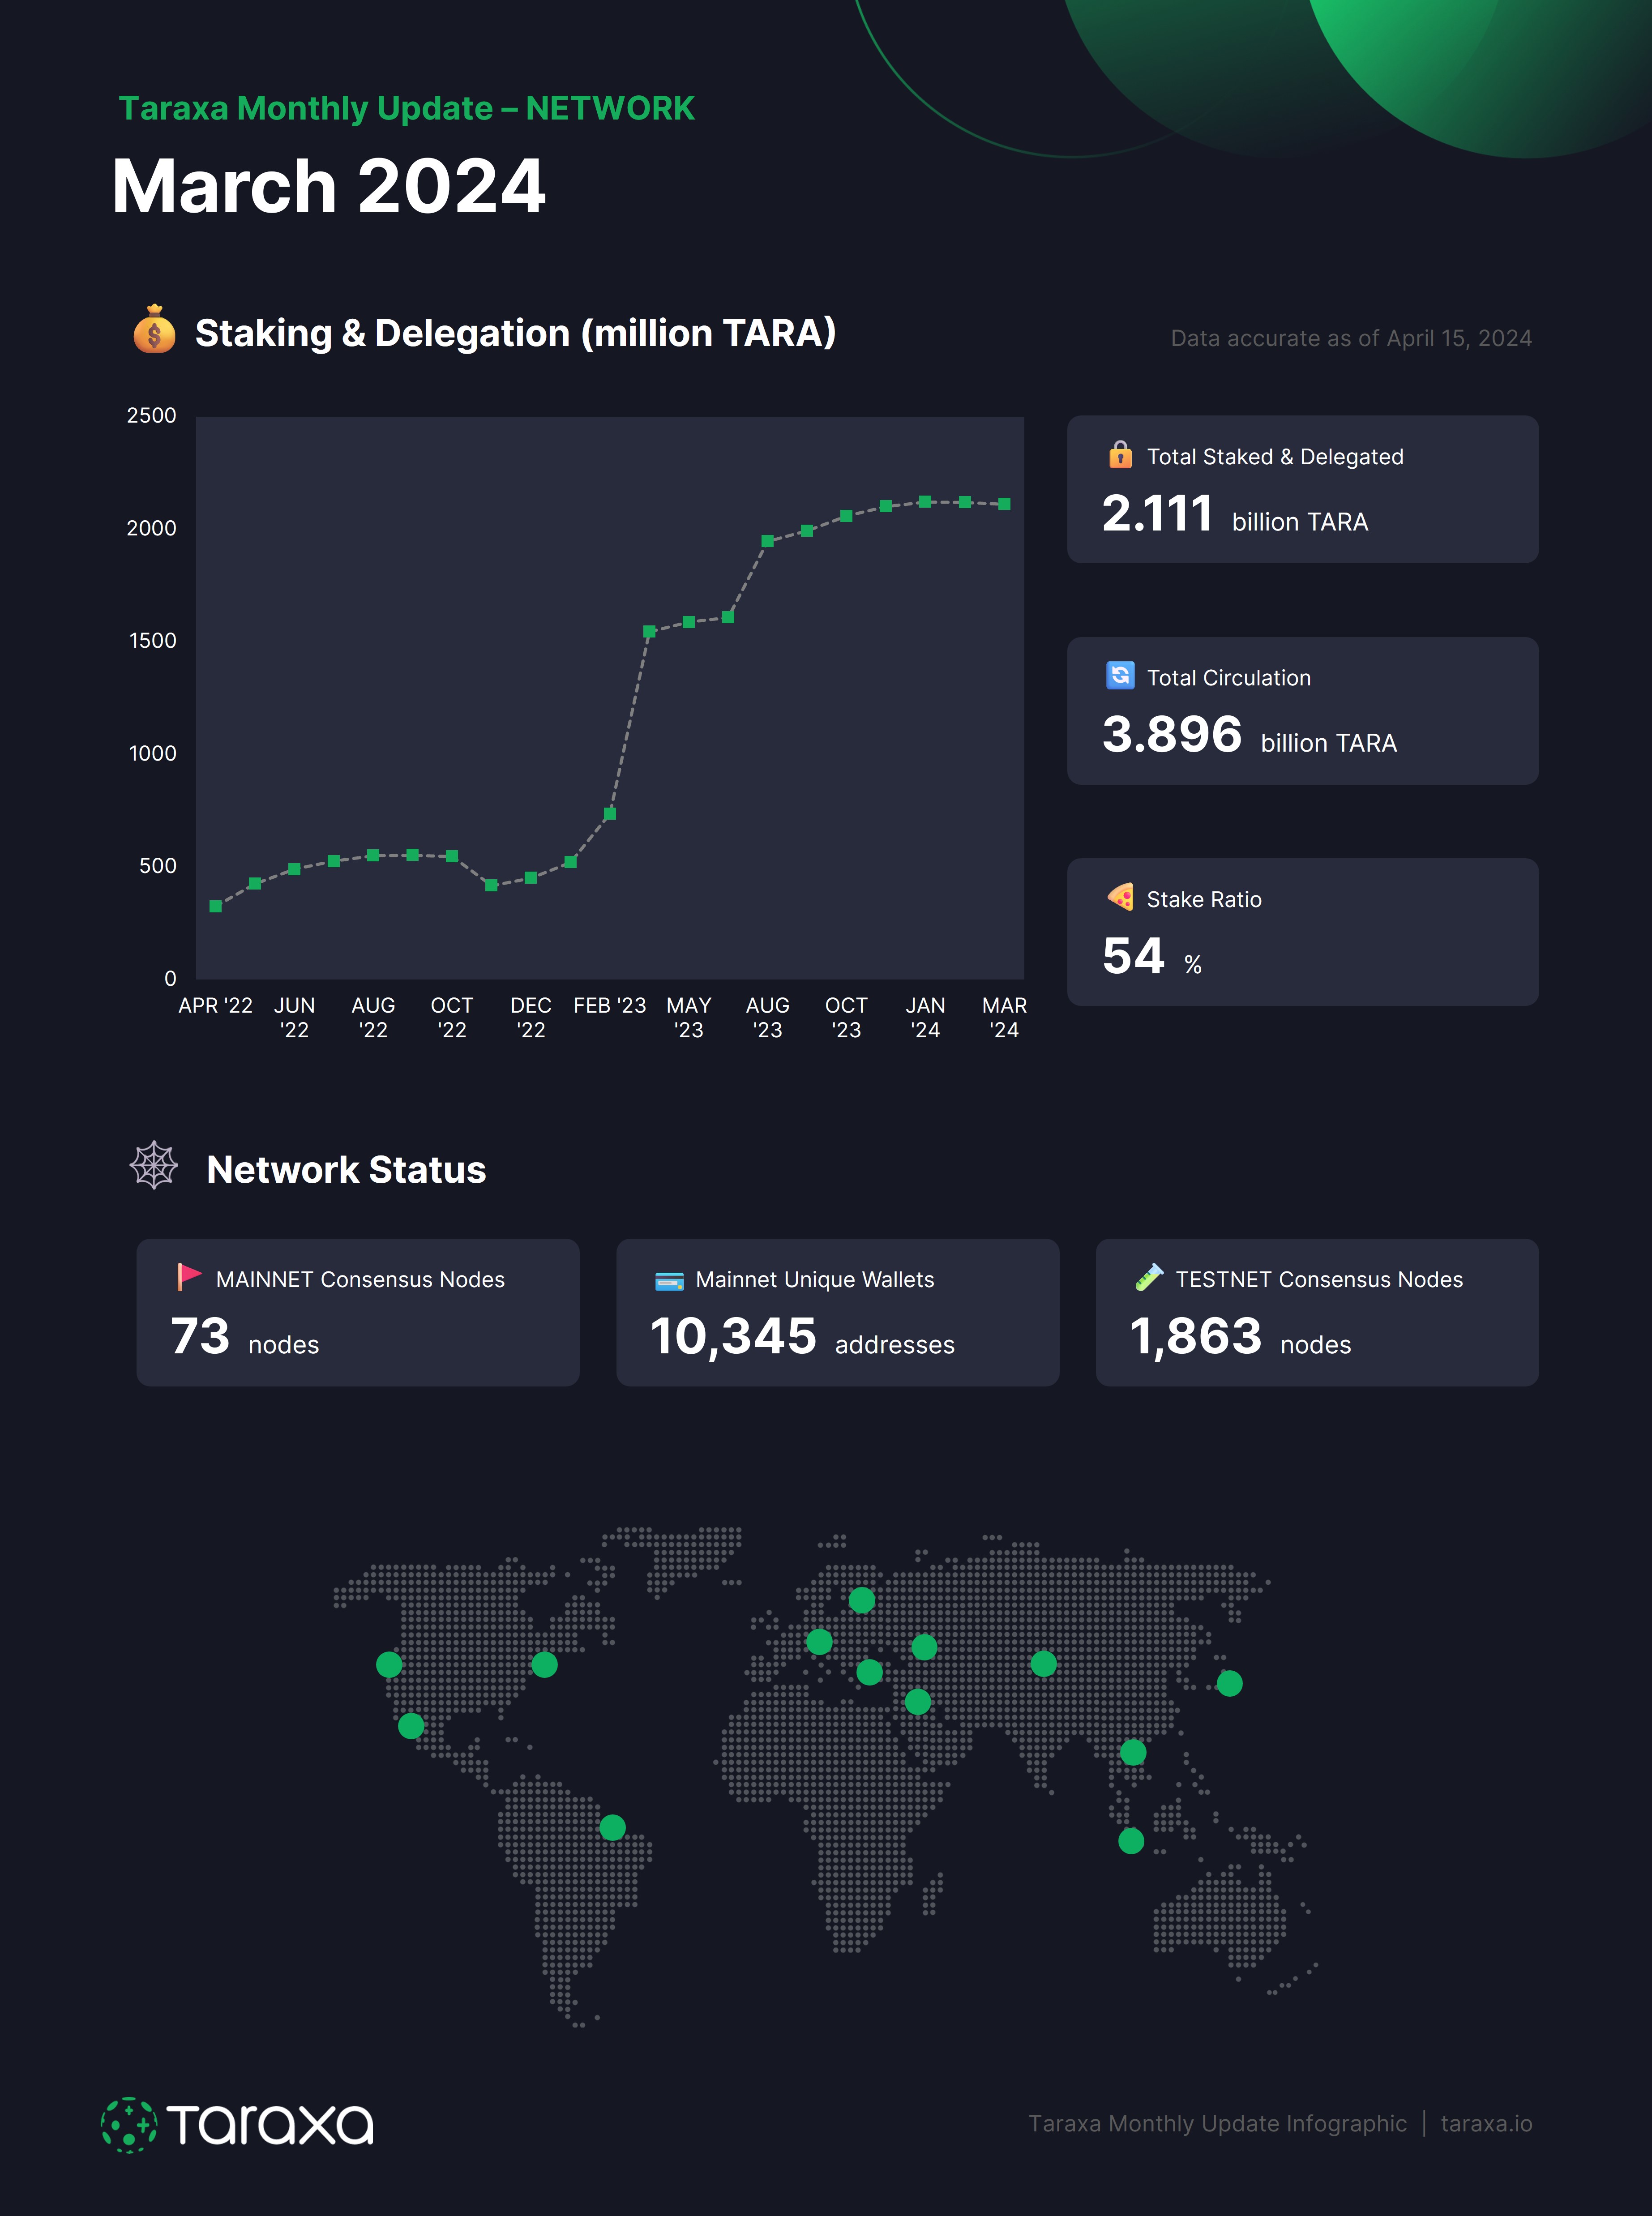Click 'Stake Ratio' label
Image resolution: width=1652 pixels, height=2216 pixels.
pos(1204,900)
